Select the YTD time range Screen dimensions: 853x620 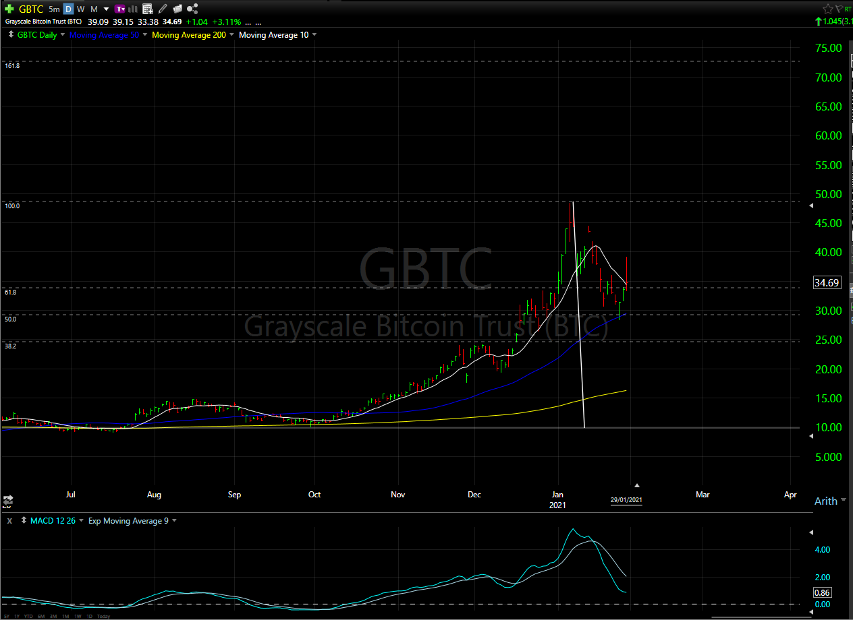pos(28,616)
